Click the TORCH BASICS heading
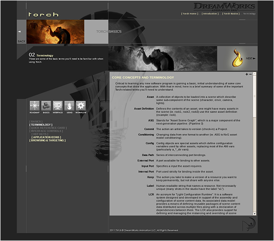The width and height of the screenshot is (274, 241). [x=109, y=31]
